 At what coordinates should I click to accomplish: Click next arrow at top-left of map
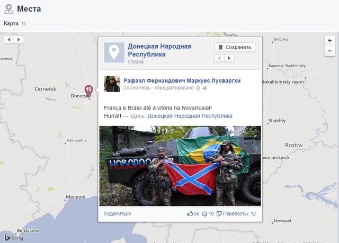coord(19,39)
